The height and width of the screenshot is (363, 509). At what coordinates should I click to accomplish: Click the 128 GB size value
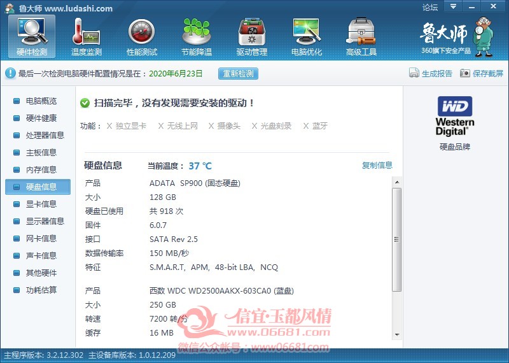pyautogui.click(x=163, y=197)
